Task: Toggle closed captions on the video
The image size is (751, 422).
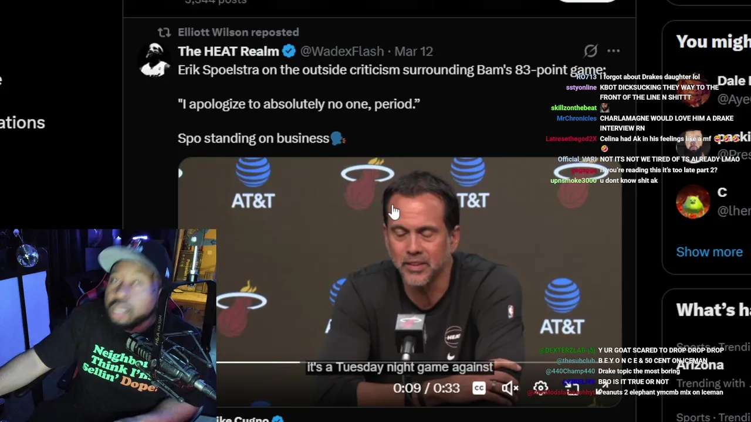Action: tap(479, 388)
